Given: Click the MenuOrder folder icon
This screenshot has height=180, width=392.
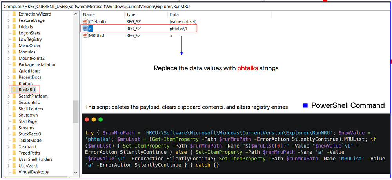Looking at the screenshot, I should (14, 46).
